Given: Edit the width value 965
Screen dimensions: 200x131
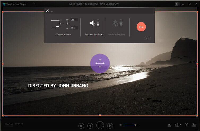Looking at the screenshot, I should [74, 20].
